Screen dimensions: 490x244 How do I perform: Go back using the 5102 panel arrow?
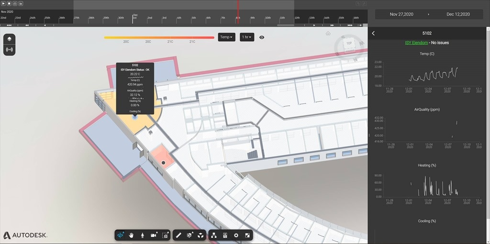pos(373,33)
